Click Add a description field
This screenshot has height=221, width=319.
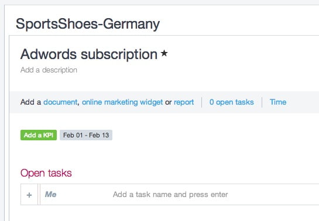(x=49, y=70)
